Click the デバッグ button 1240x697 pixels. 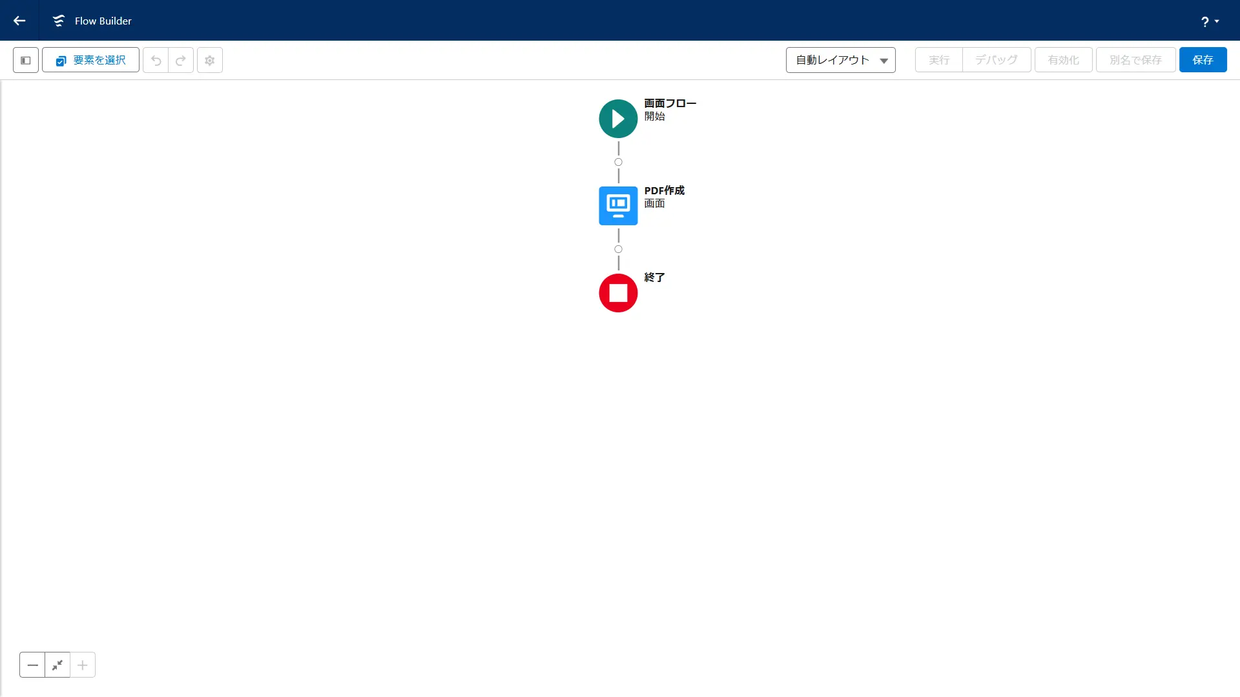[x=996, y=60]
